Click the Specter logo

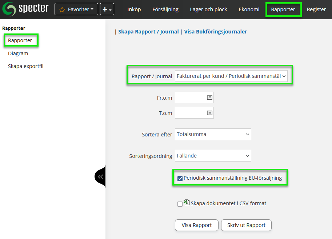pyautogui.click(x=25, y=9)
